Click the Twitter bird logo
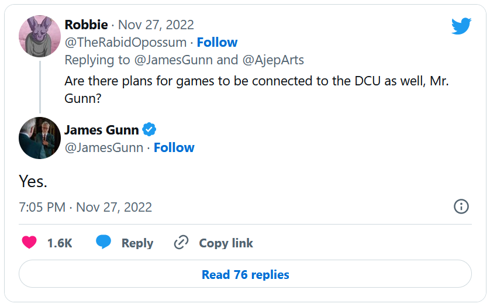Image resolution: width=490 pixels, height=307 pixels. click(461, 26)
